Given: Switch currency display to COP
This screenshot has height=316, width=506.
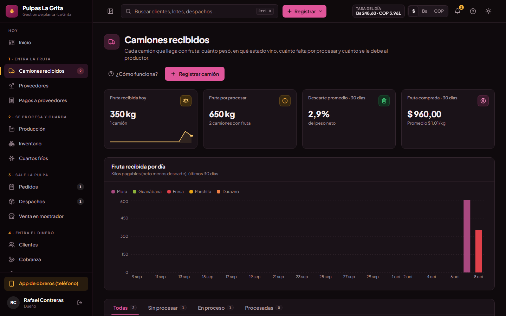Looking at the screenshot, I should pyautogui.click(x=439, y=11).
